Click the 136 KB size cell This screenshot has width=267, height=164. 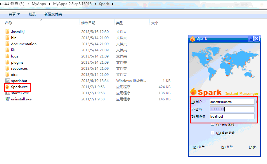[164, 93]
